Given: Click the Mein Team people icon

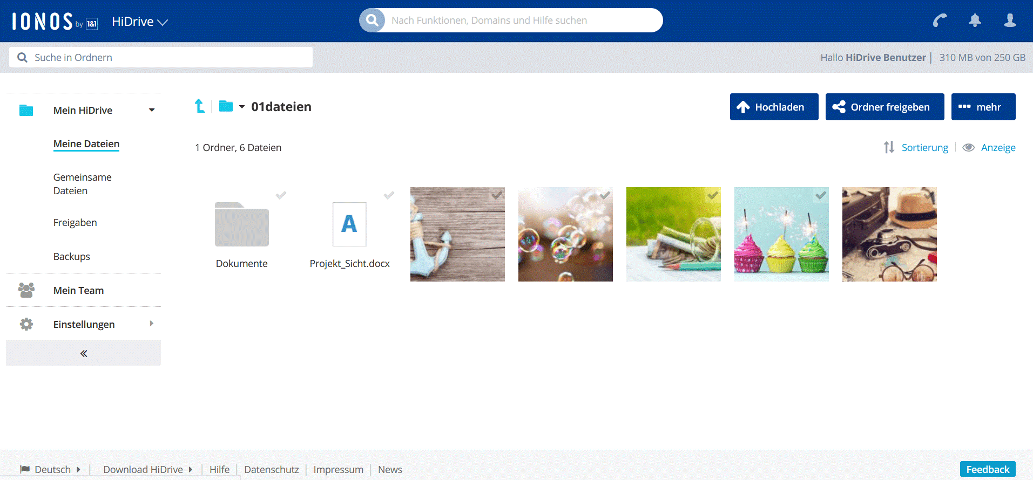Looking at the screenshot, I should 26,290.
